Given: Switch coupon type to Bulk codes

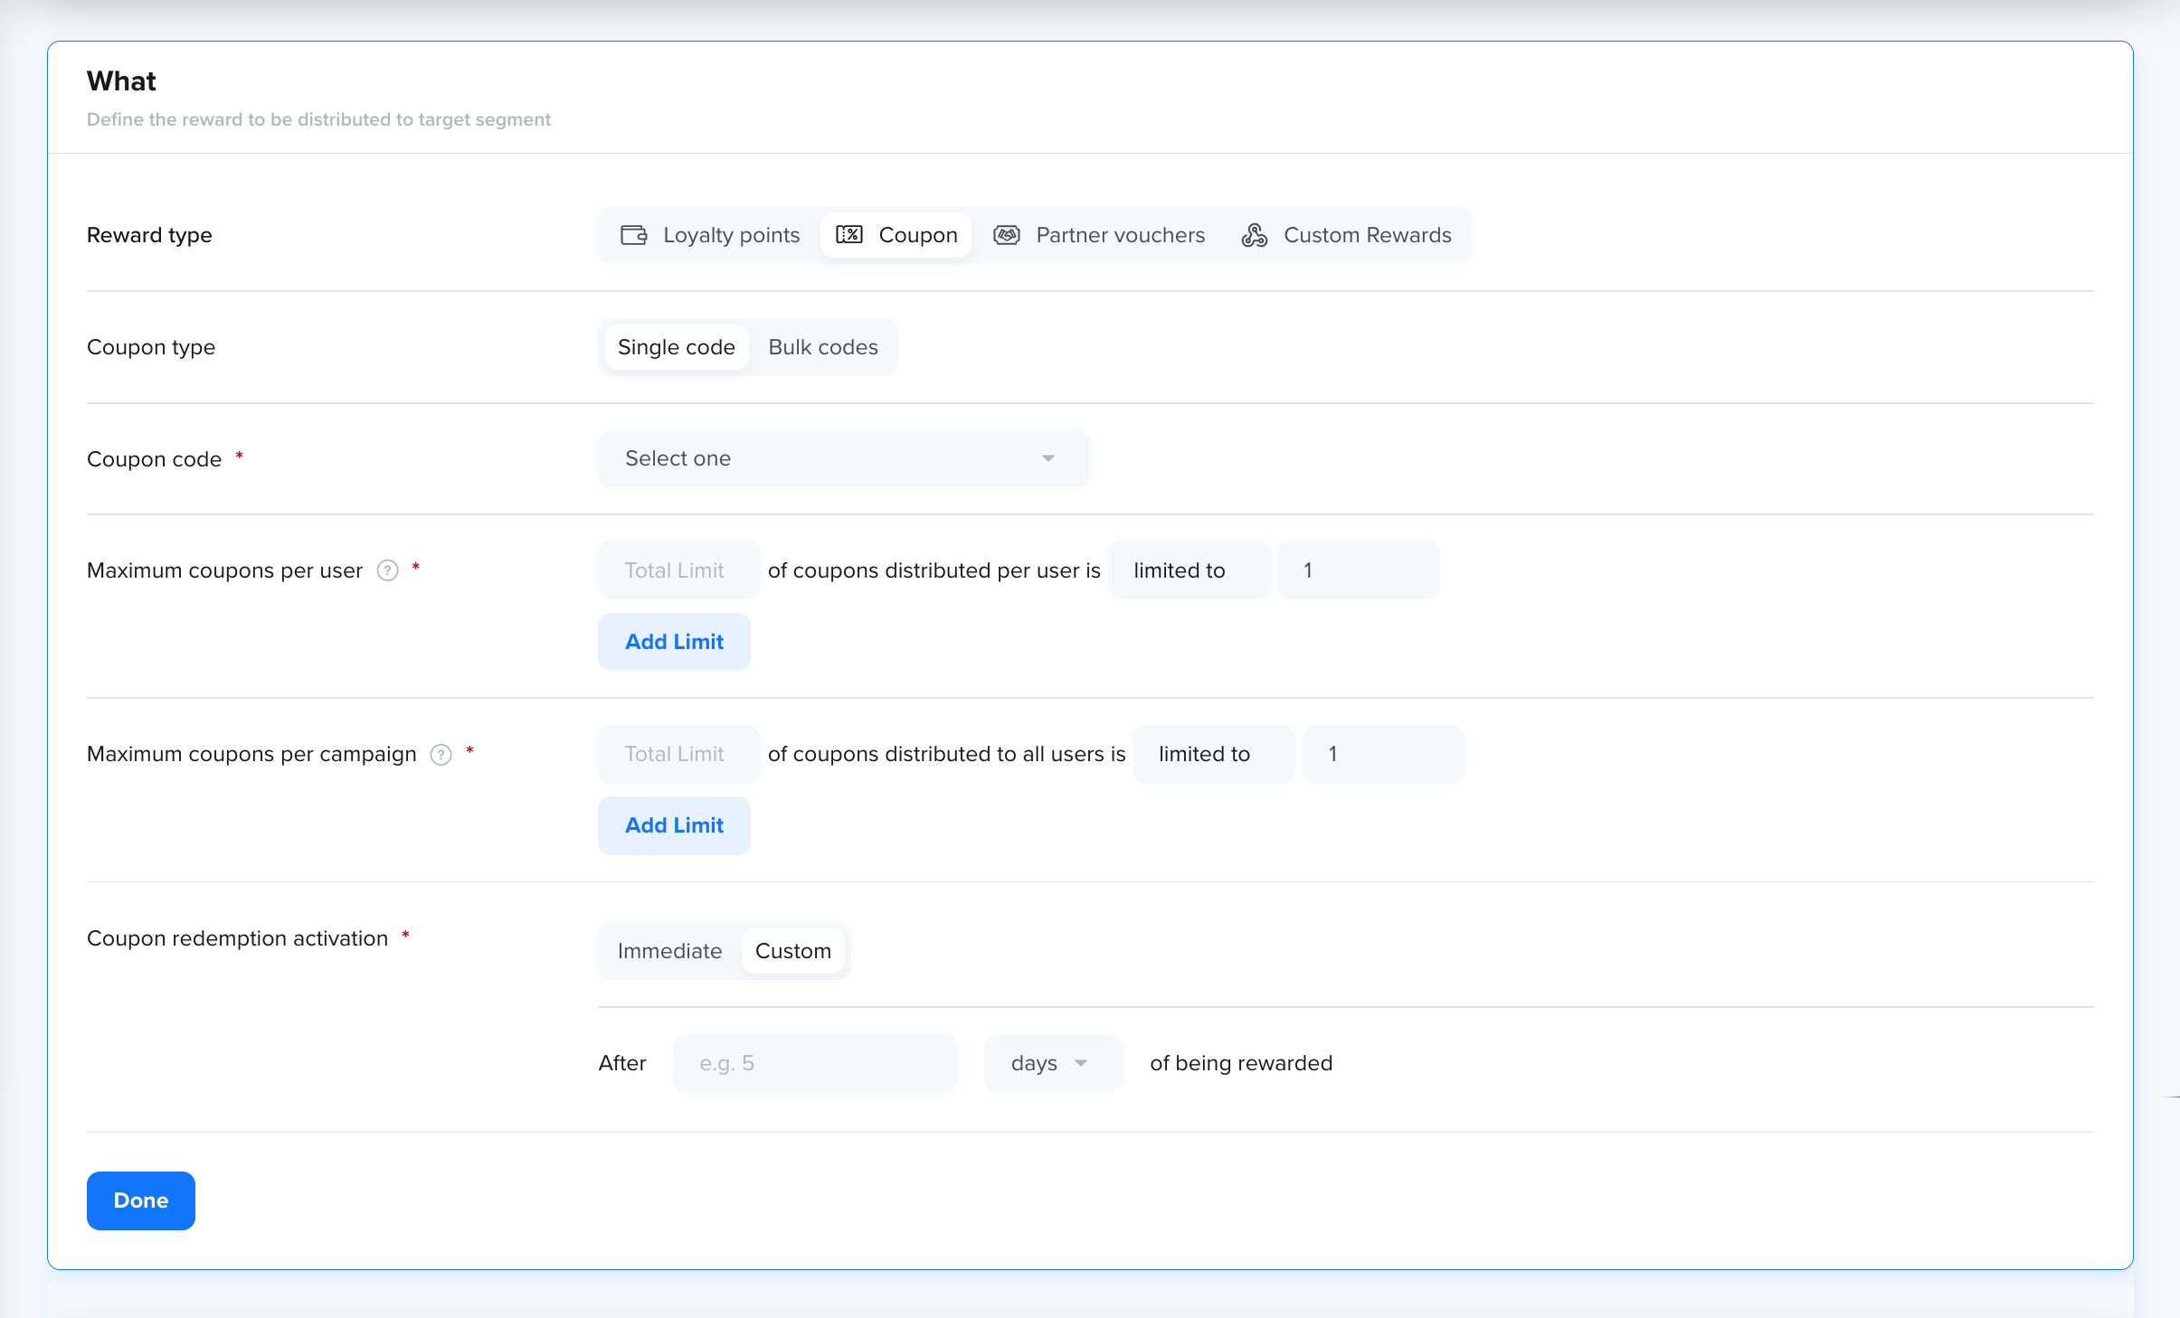Looking at the screenshot, I should coord(822,347).
